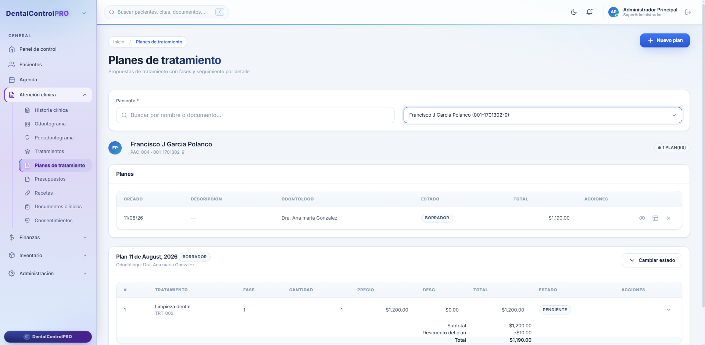
Task: Expand actions chevron for Limpieza dental row
Action: tap(669, 310)
